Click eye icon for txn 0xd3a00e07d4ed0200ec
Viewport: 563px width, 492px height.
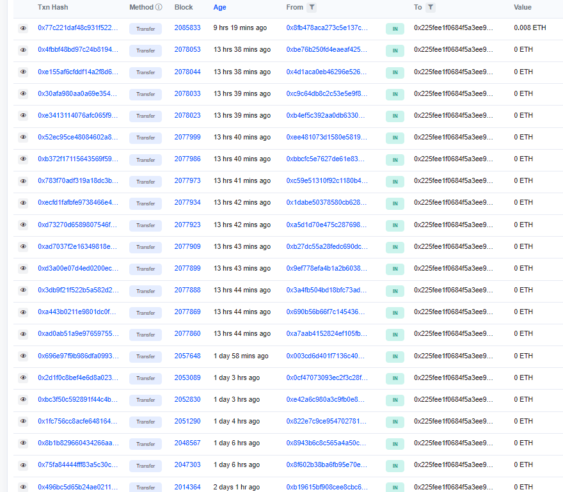23,268
